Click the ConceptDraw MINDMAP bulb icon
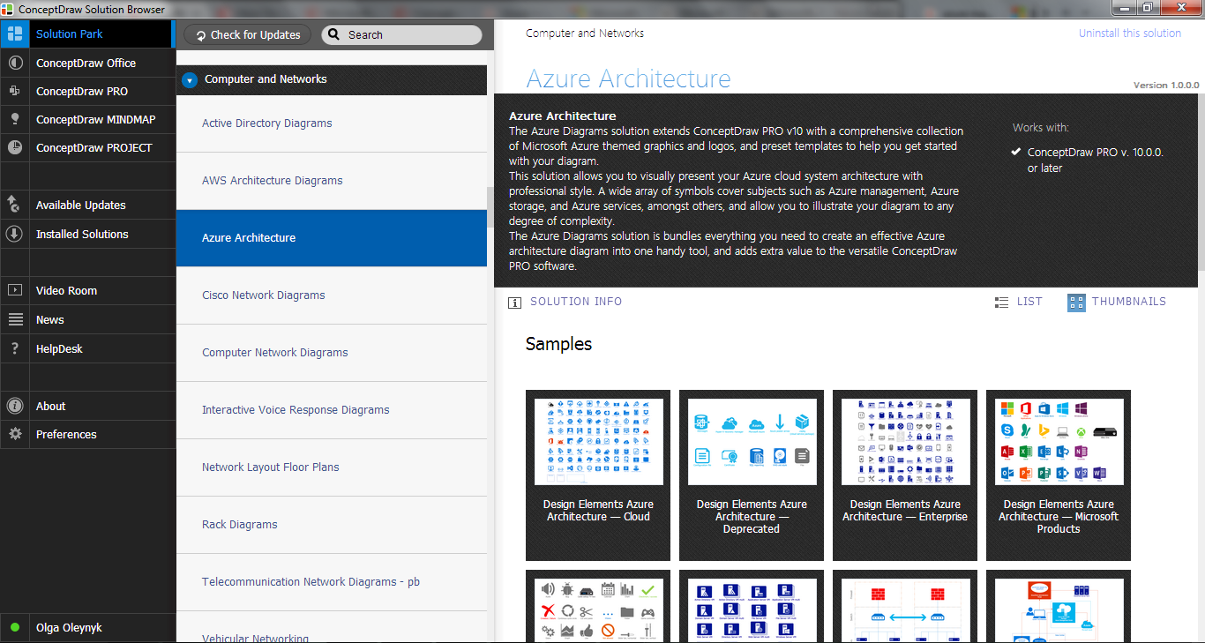Viewport: 1205px width, 643px height. pos(15,119)
